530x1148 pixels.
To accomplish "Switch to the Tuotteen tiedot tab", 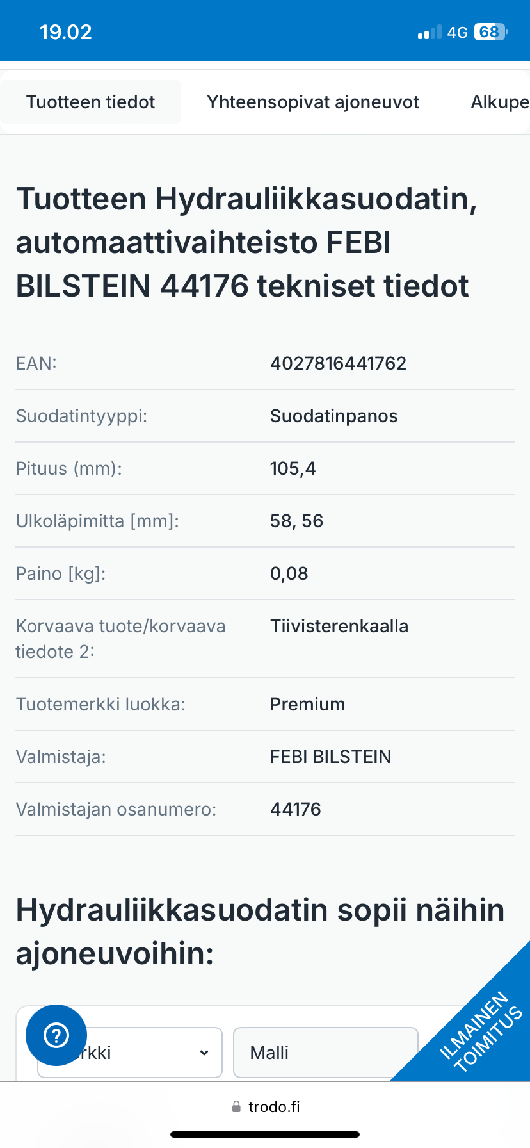I will pyautogui.click(x=91, y=102).
